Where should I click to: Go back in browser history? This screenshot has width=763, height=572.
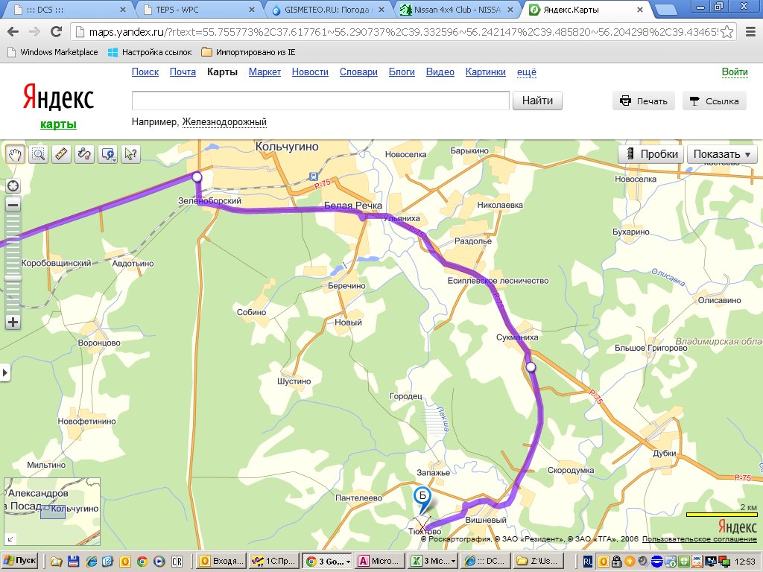(13, 31)
